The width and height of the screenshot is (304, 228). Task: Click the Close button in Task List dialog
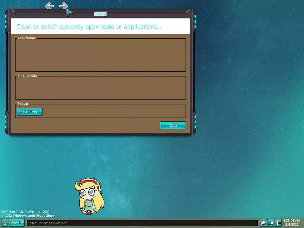173,126
